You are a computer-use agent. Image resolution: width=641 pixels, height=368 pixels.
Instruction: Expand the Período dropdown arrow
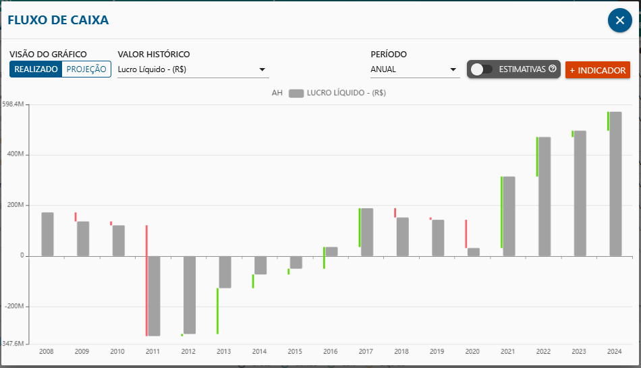pyautogui.click(x=453, y=69)
